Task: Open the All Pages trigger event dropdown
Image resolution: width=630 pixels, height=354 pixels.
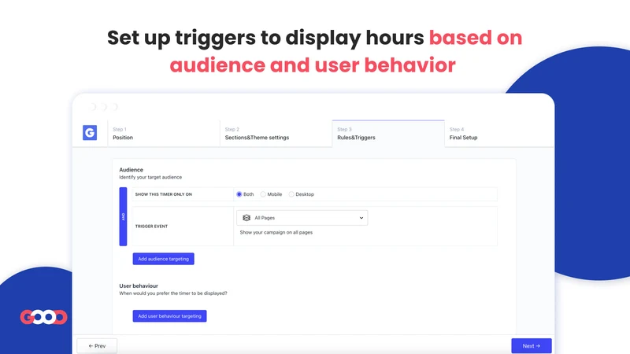Action: (302, 218)
